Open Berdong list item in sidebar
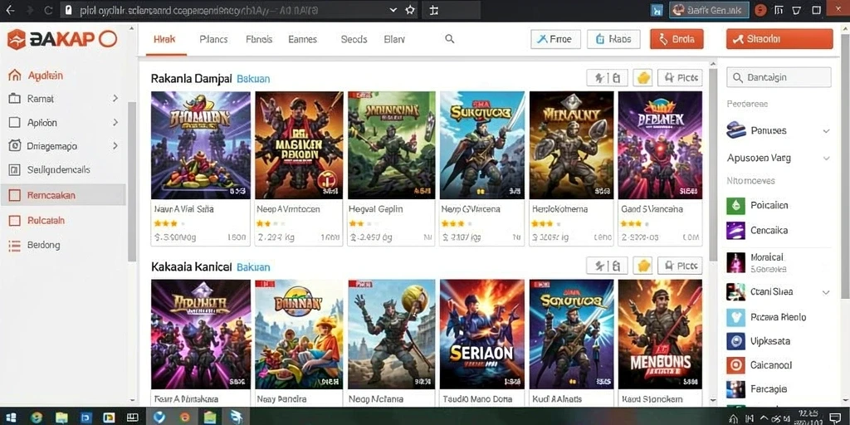Screen dimensions: 850x425 pyautogui.click(x=35, y=245)
